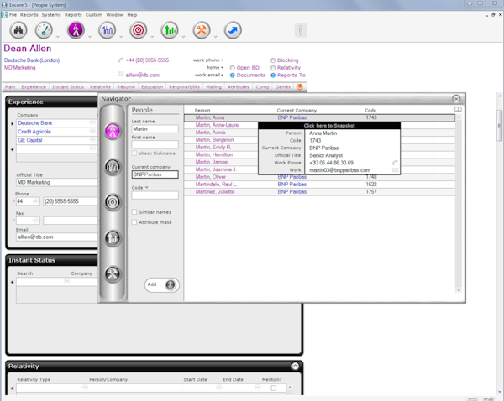Image resolution: width=504 pixels, height=401 pixels.
Task: Click the Add button in Navigator
Action: coord(161,284)
